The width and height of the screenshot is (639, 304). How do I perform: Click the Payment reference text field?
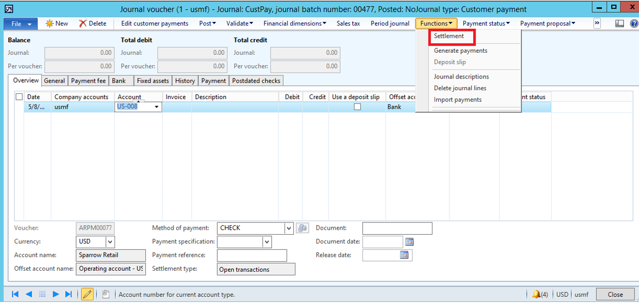[x=252, y=255]
